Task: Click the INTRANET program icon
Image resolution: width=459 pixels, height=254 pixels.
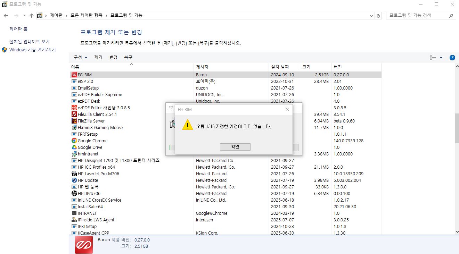Action: (x=74, y=213)
